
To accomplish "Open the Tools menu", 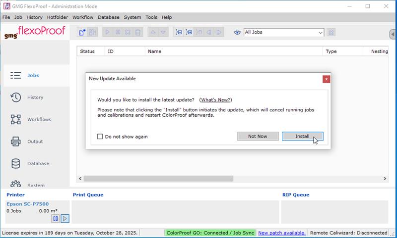I will (151, 17).
